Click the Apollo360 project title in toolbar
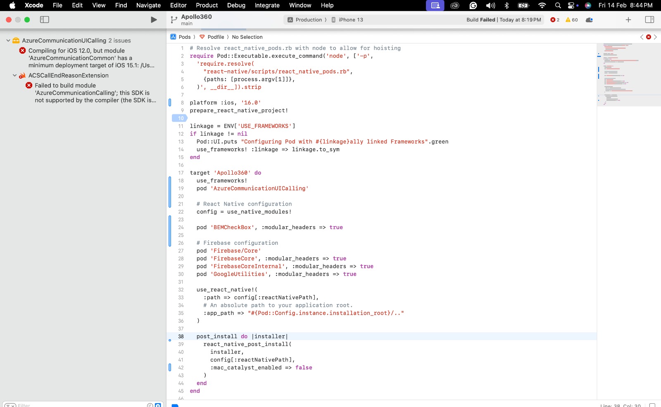 click(x=196, y=17)
